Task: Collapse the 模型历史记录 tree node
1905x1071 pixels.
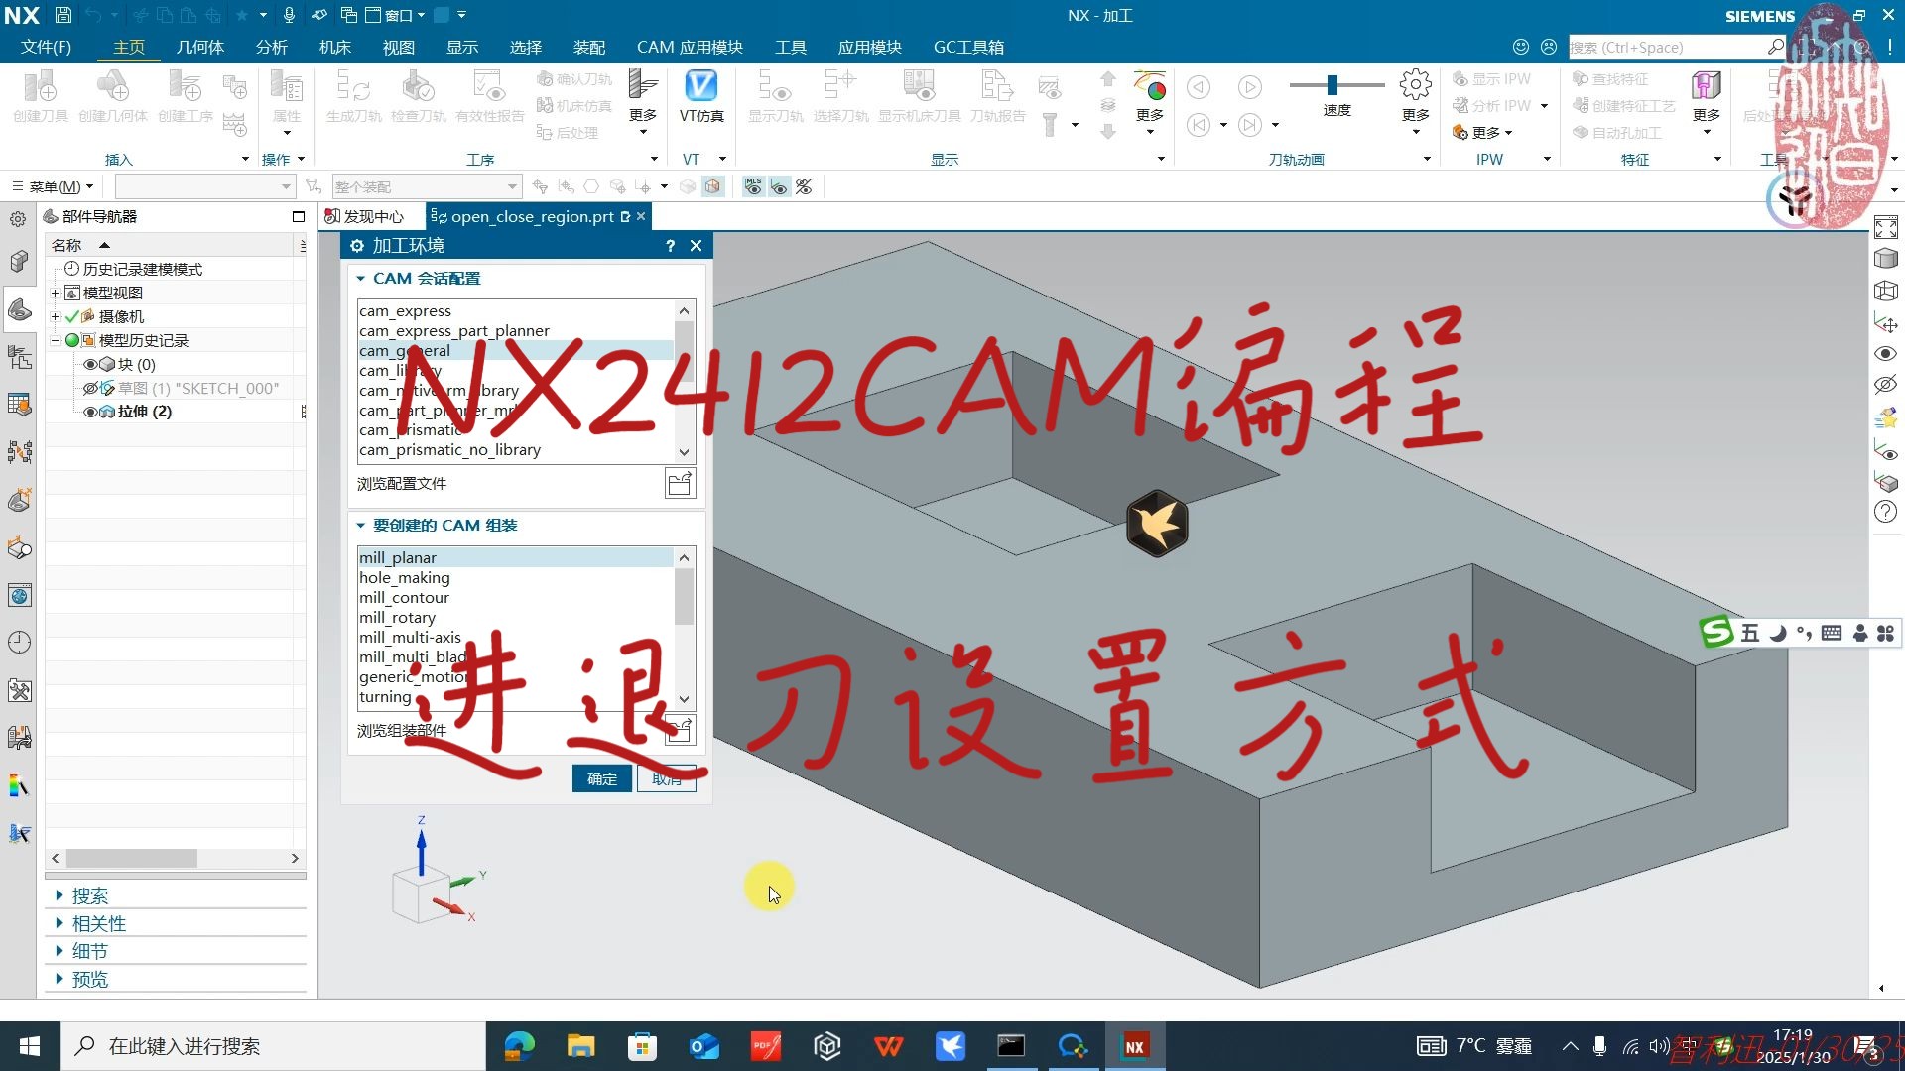Action: [x=55, y=339]
